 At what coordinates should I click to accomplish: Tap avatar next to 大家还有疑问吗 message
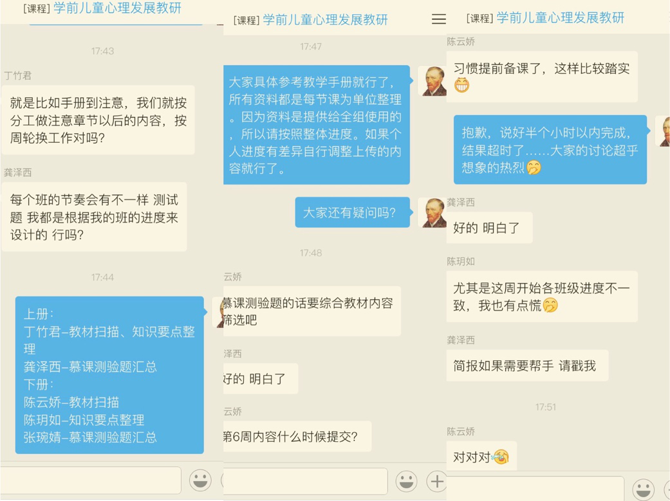click(432, 212)
